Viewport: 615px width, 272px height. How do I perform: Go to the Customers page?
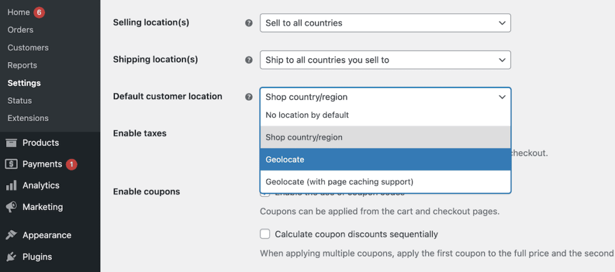[28, 47]
